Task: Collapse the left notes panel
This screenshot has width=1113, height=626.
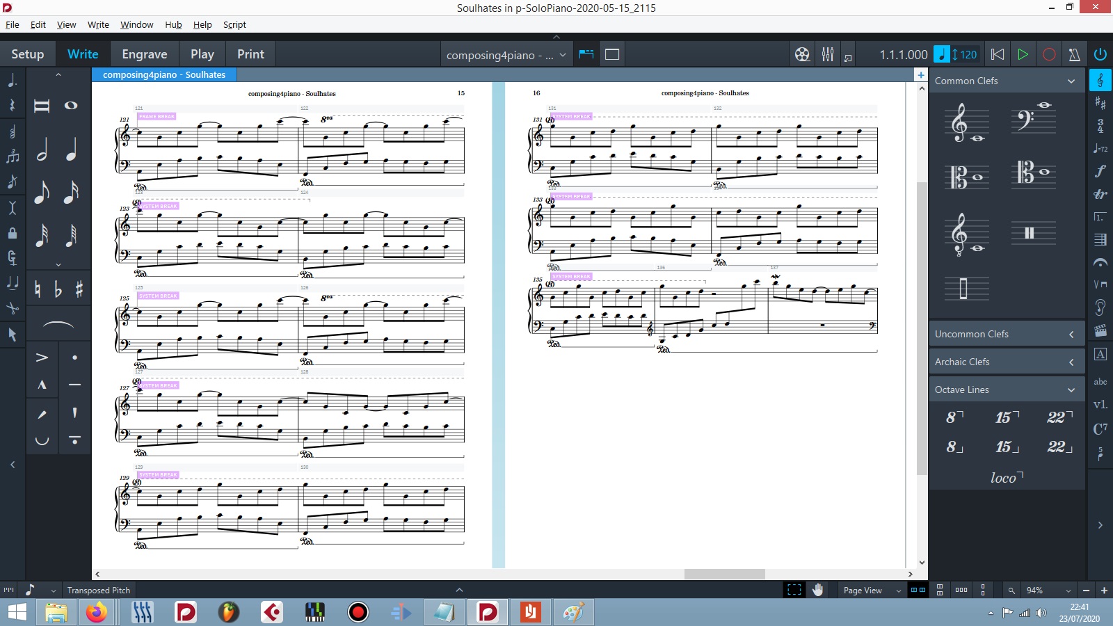Action: (x=13, y=465)
